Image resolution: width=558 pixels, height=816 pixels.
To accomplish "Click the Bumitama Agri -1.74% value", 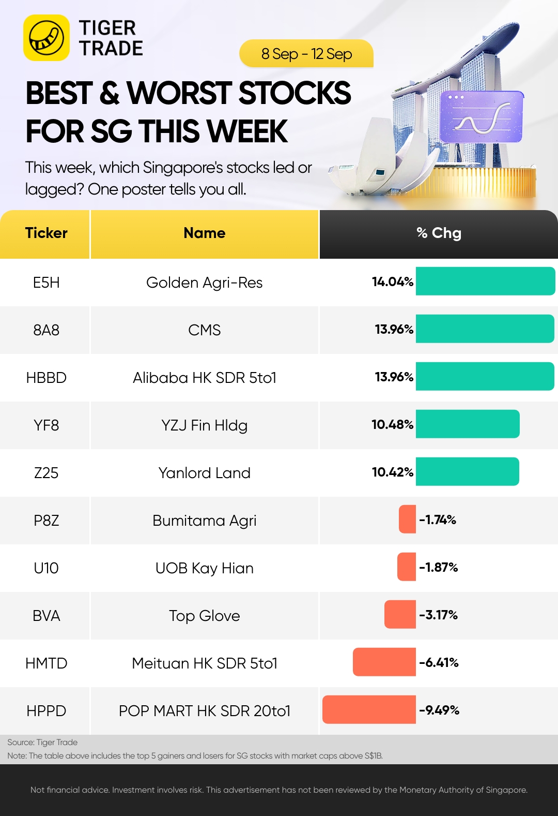I will coord(438,520).
